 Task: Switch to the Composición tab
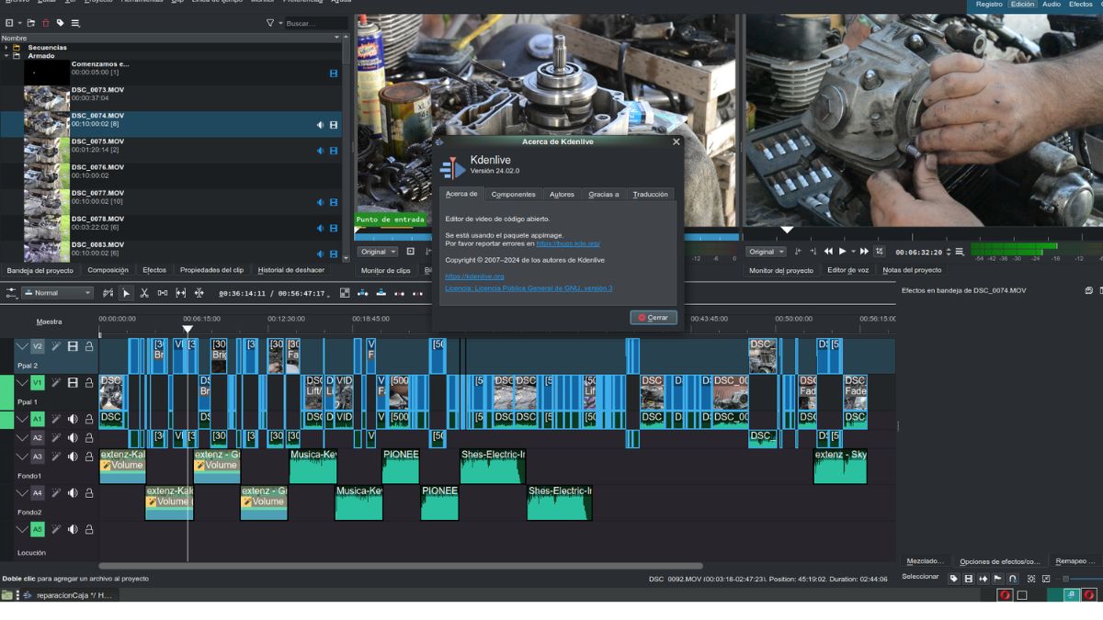[108, 270]
